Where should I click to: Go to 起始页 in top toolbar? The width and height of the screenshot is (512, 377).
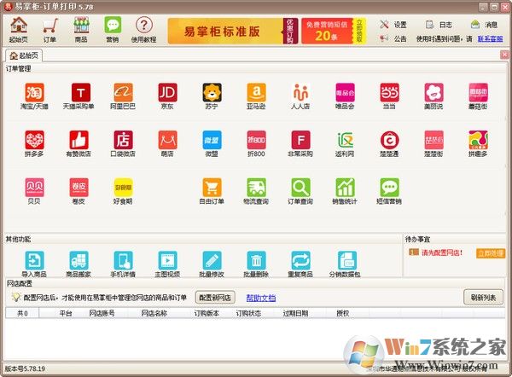pyautogui.click(x=19, y=30)
